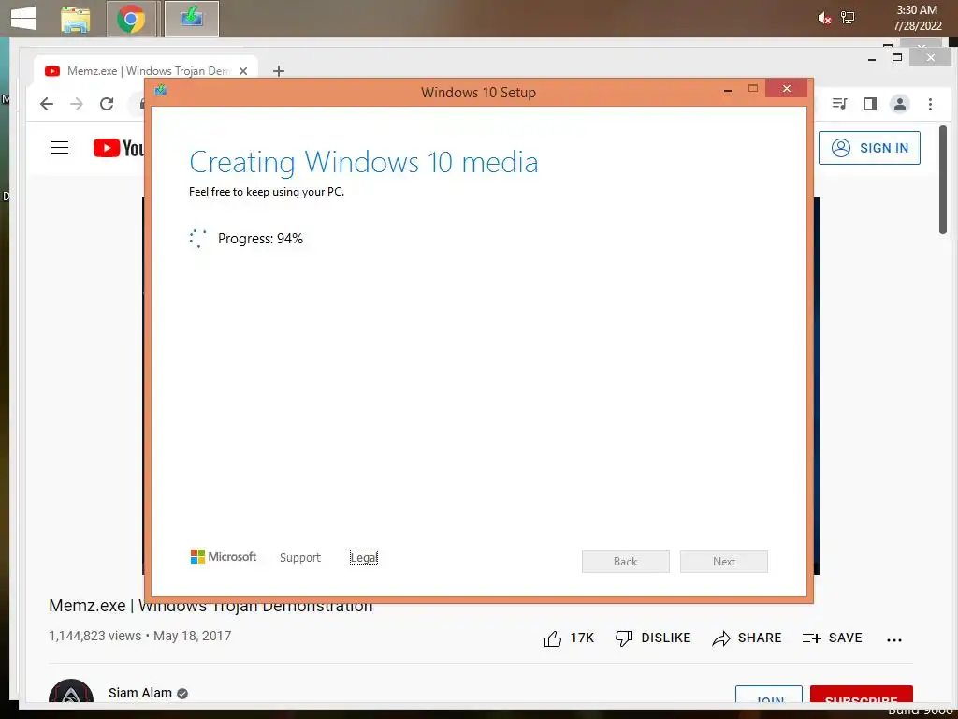Open the Legal link in Setup

click(364, 558)
